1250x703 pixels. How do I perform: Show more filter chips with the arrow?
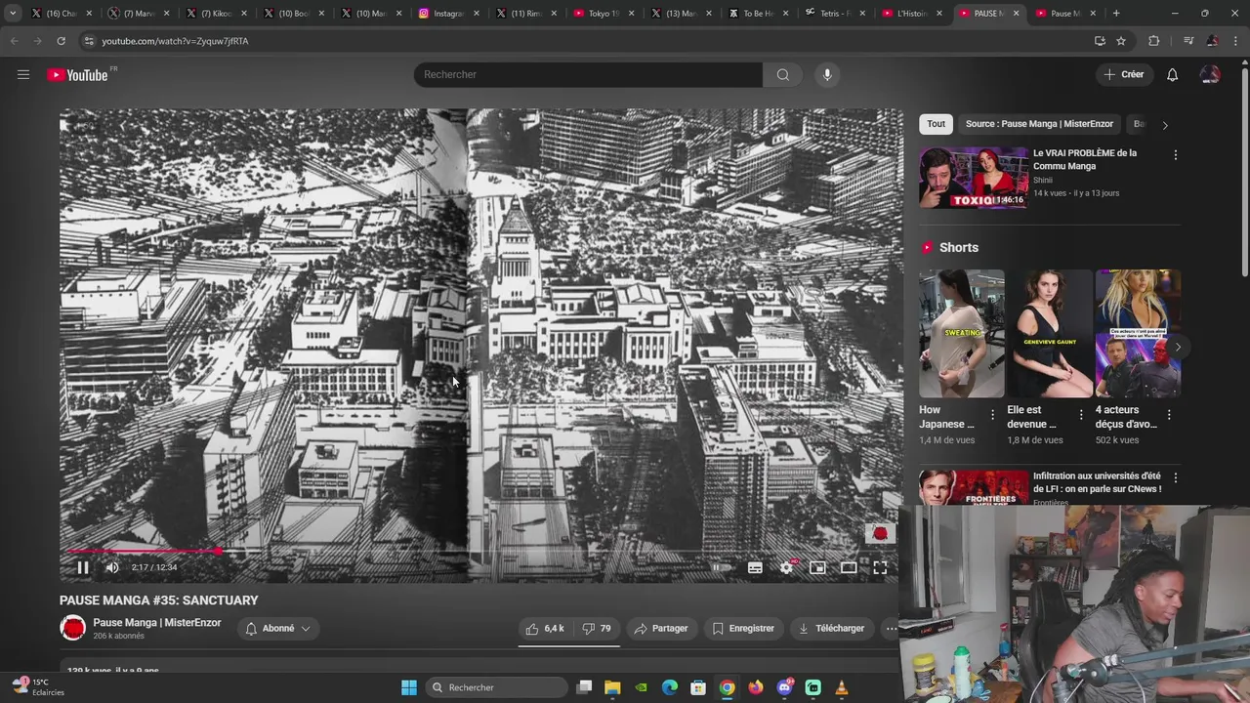click(x=1164, y=125)
